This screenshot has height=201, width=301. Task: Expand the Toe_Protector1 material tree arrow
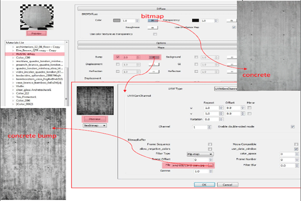(13, 97)
